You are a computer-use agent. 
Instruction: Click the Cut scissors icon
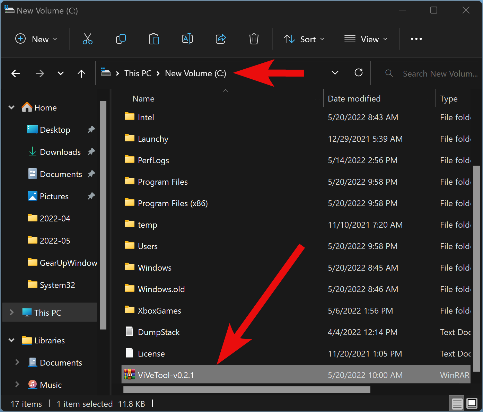tap(88, 39)
